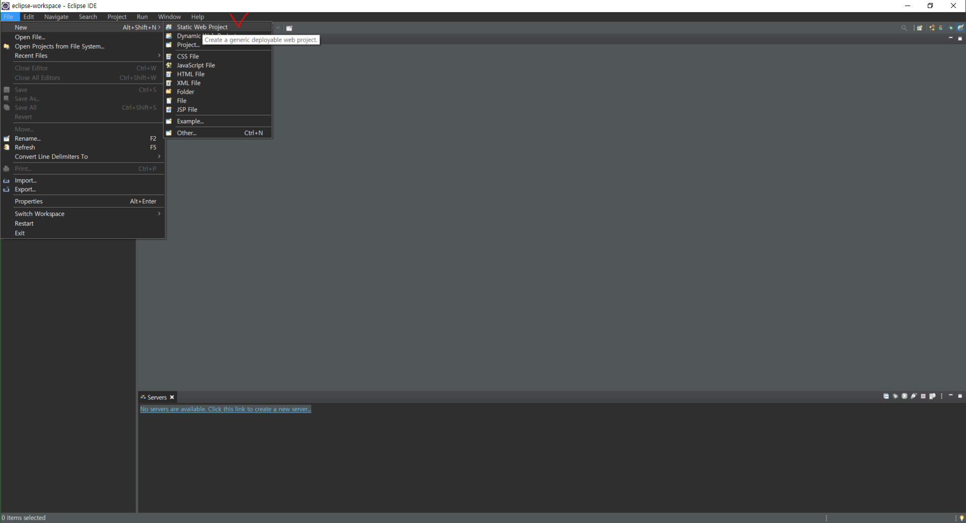Click the Open Perspective icon
966x523 pixels.
pos(920,28)
